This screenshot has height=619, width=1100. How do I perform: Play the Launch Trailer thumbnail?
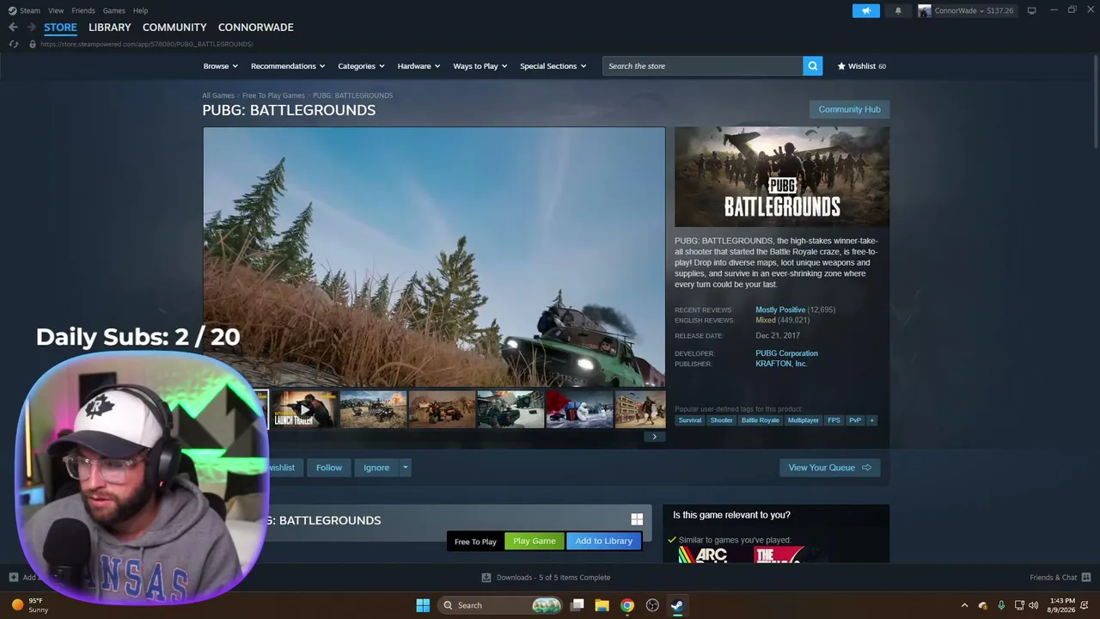(304, 409)
